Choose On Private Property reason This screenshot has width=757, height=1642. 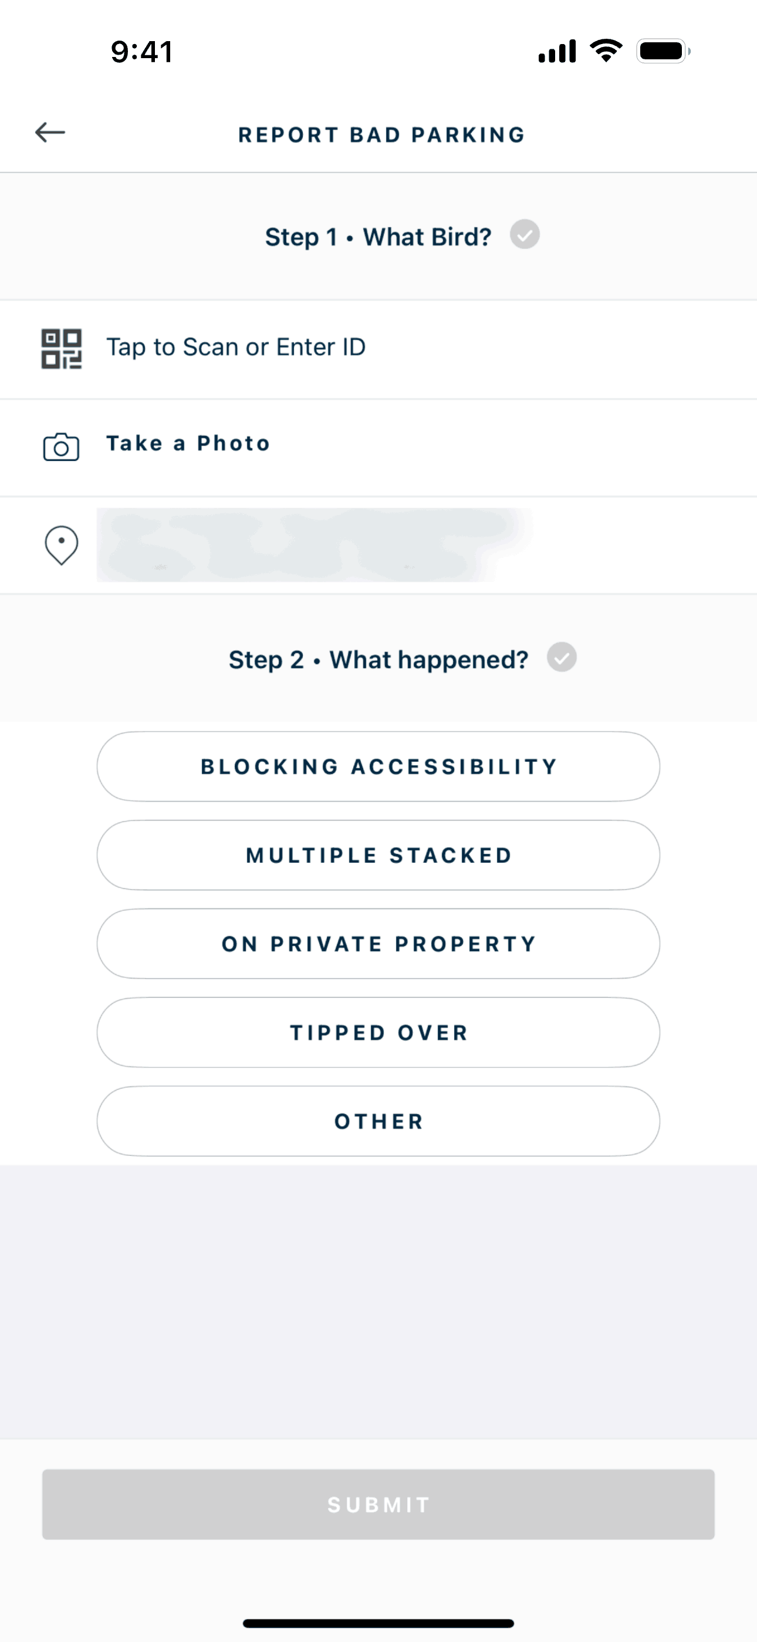click(378, 943)
